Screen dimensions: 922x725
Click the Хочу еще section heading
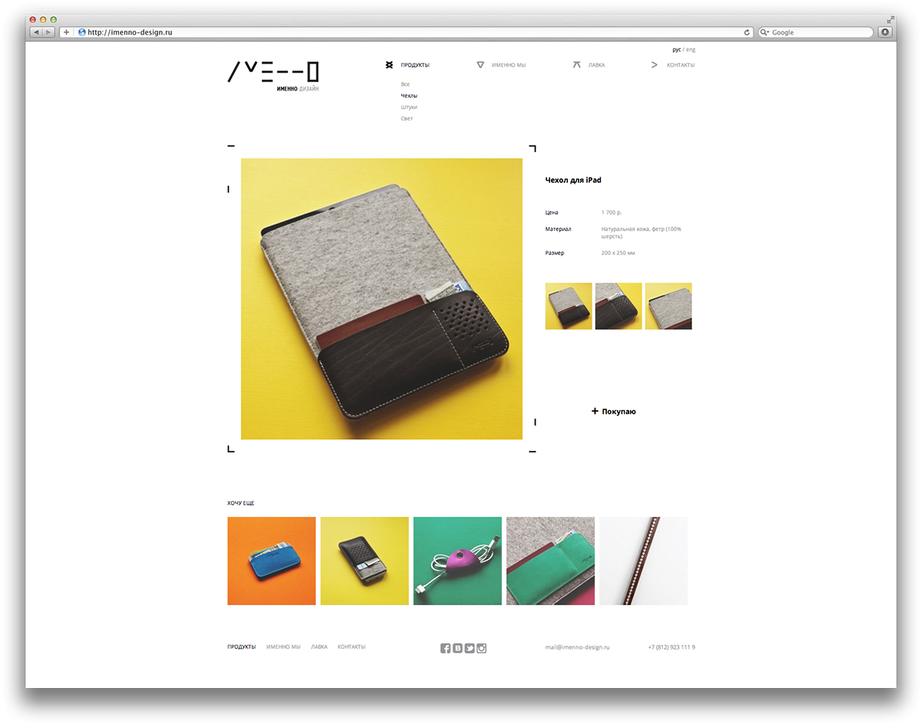pyautogui.click(x=241, y=503)
